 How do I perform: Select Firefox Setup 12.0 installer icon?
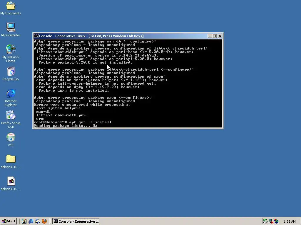11,120
